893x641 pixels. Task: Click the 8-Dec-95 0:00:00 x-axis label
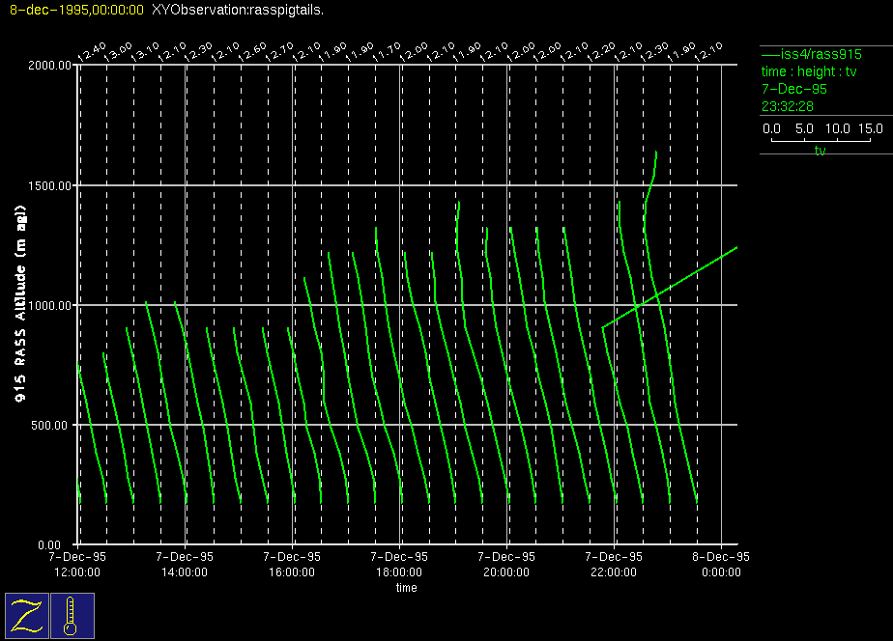point(720,564)
